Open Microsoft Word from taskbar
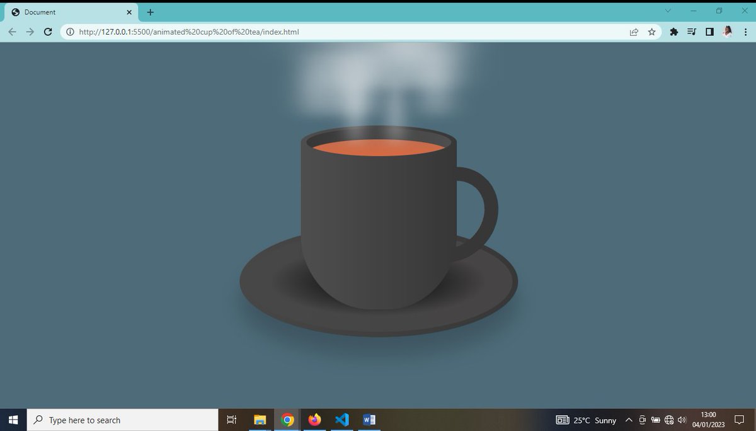The width and height of the screenshot is (756, 431). [x=369, y=420]
